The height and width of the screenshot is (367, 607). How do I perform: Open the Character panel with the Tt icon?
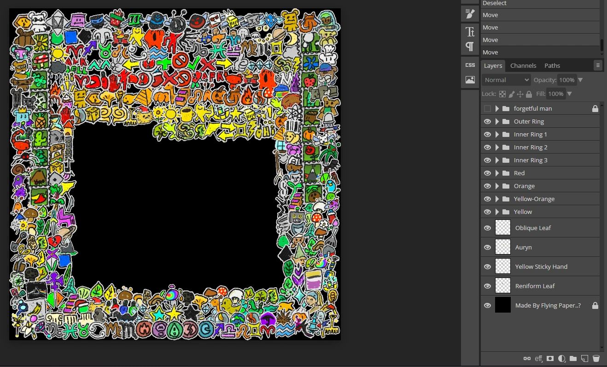470,32
